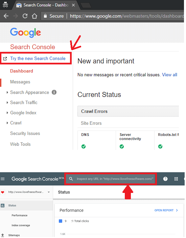Image resolution: width=186 pixels, height=238 pixels.
Task: Open Security Issues in the sidebar
Action: coord(25,134)
